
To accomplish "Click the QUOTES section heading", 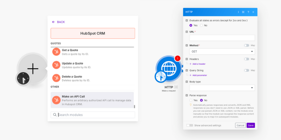I will point(55,43).
